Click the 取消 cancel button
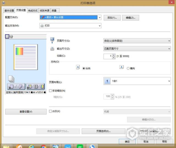 point(146,142)
